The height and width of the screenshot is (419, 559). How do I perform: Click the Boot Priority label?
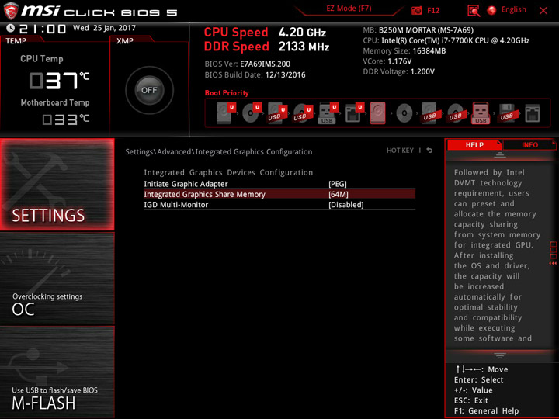coord(227,92)
